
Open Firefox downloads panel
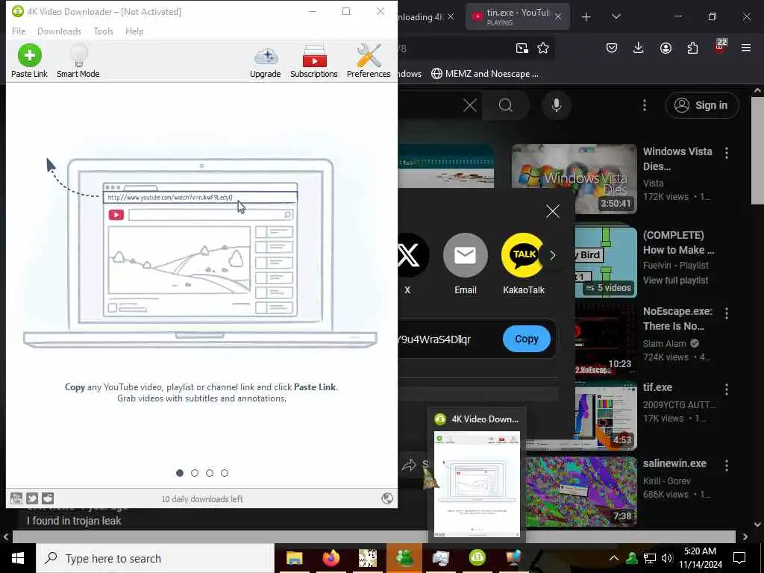(x=639, y=48)
